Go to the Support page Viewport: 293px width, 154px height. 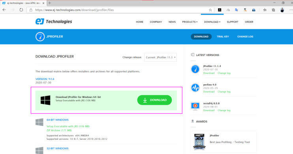(x=233, y=22)
